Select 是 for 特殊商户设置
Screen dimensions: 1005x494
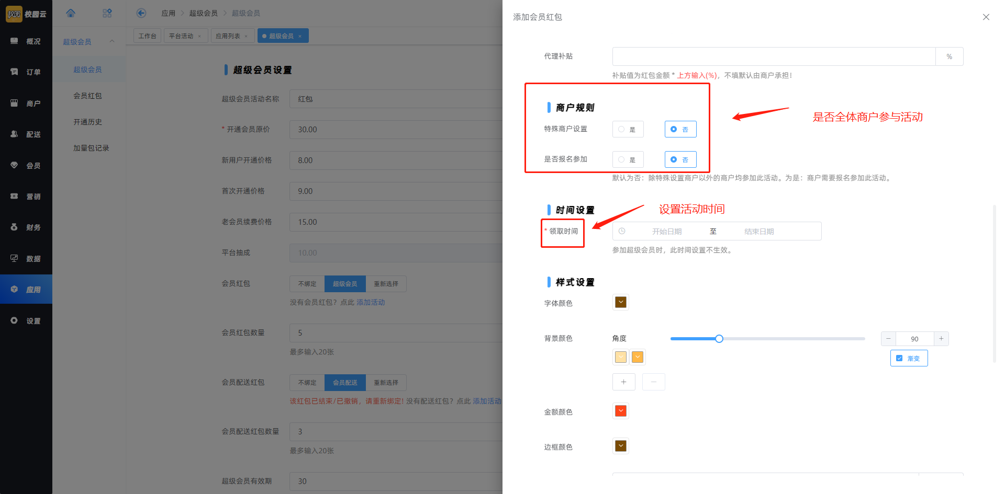point(628,129)
